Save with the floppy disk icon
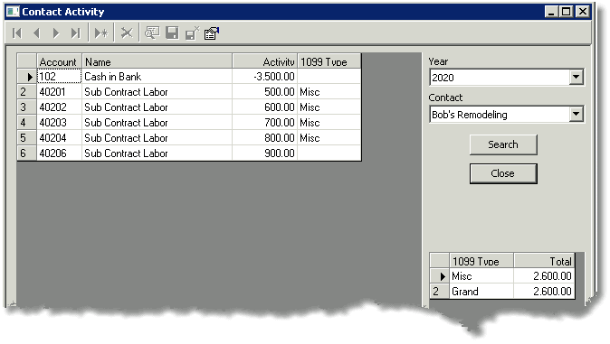 [x=172, y=33]
